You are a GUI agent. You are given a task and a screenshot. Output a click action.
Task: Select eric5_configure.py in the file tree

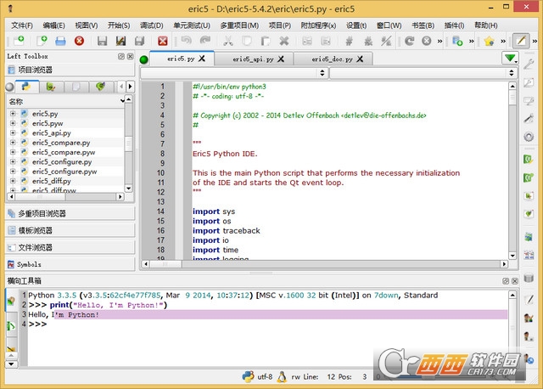[x=61, y=161]
